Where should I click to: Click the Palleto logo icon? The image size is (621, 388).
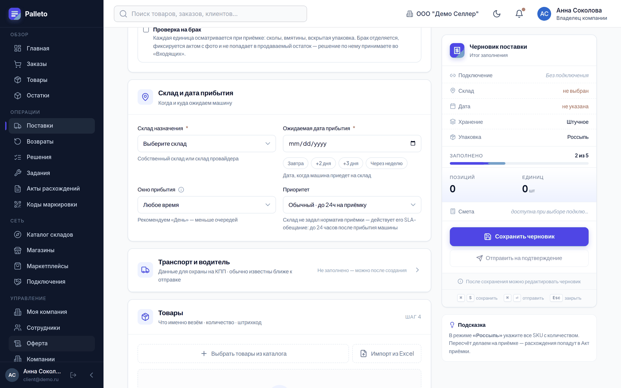[x=15, y=14]
